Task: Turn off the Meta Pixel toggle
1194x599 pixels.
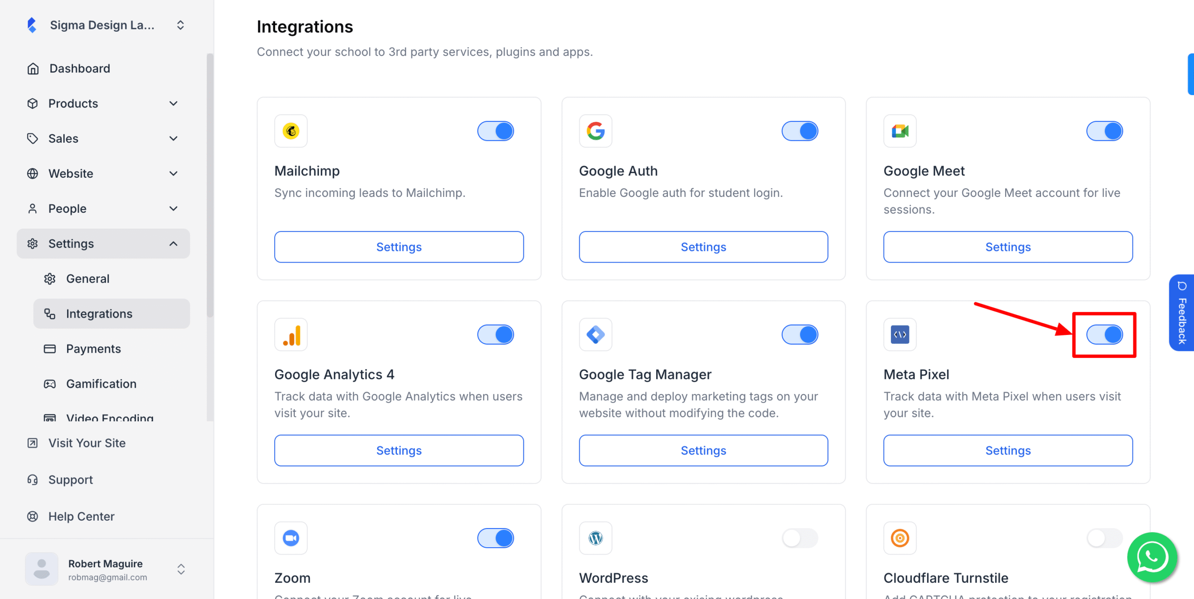Action: pyautogui.click(x=1104, y=334)
